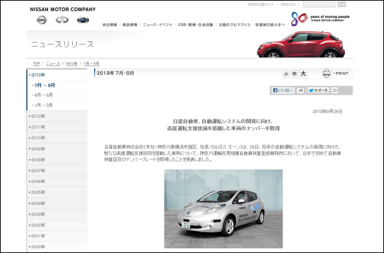Click the NISSAN MOTOR COMPANY header title
384x253 pixels.
62,10
